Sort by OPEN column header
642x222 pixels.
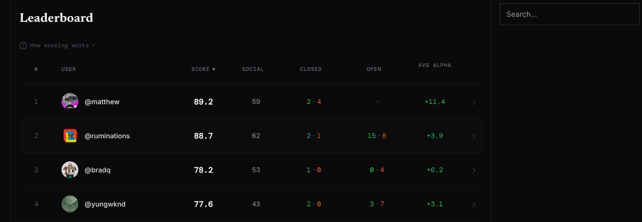(374, 69)
